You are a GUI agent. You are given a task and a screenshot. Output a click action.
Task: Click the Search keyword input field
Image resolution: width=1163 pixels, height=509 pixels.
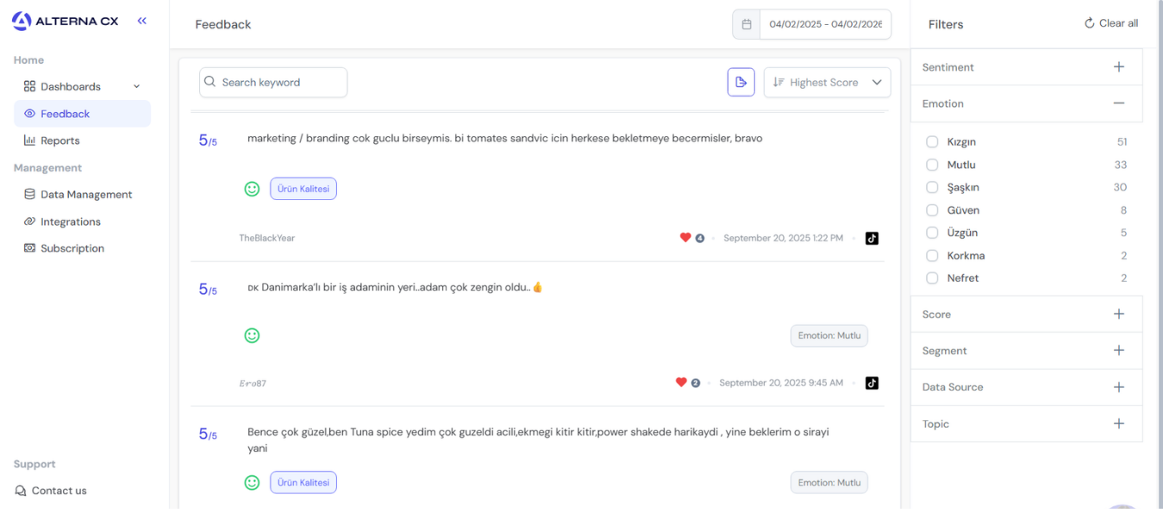click(x=273, y=82)
